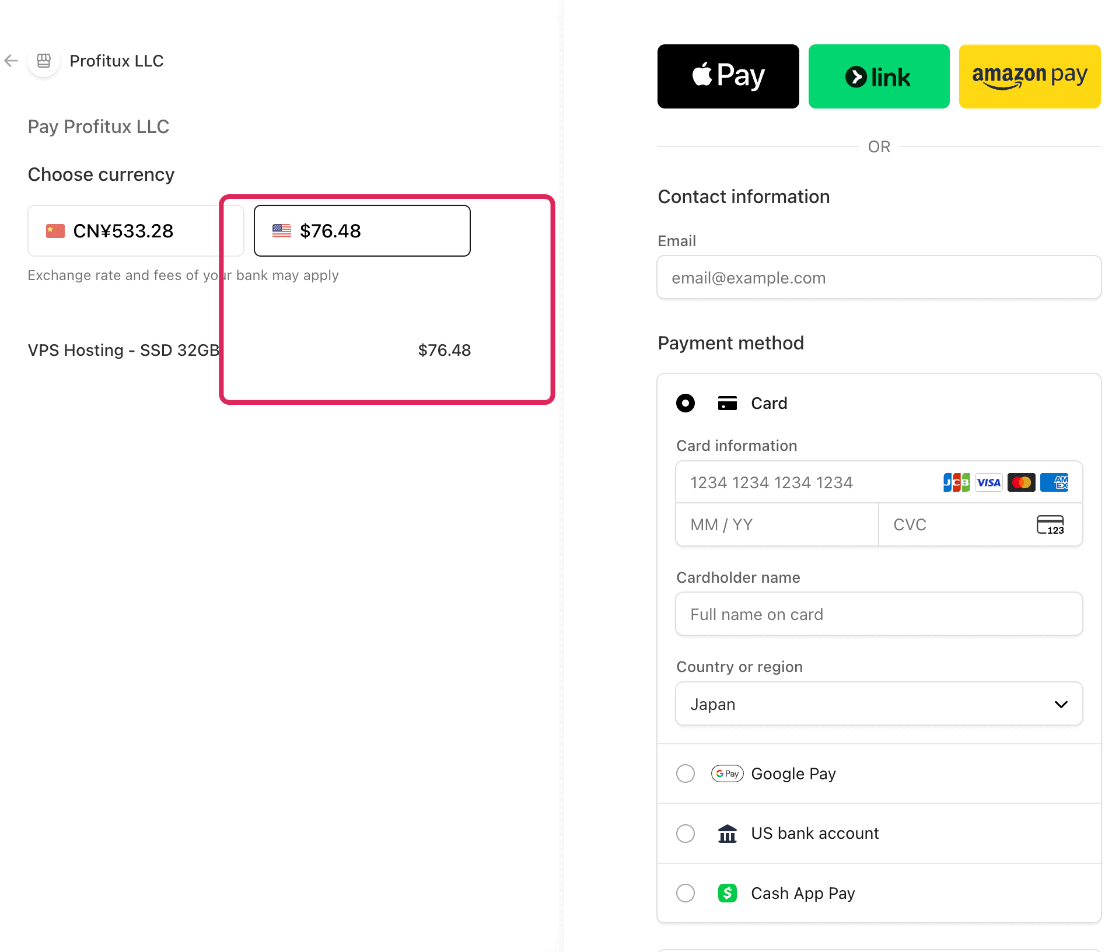Click the Profitux LLC store icon
Screen dimensions: 1112x952
44,61
